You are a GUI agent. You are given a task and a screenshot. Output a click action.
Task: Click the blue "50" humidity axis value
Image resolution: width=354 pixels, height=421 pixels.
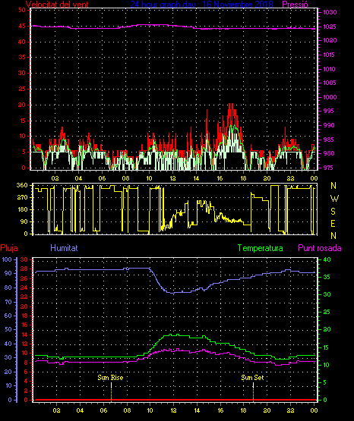[8, 330]
